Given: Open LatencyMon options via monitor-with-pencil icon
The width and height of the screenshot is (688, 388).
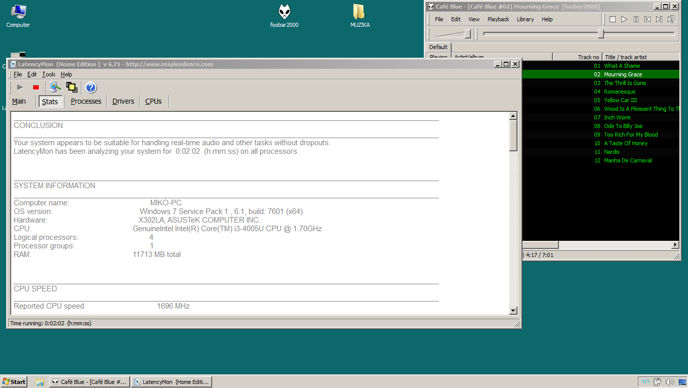Looking at the screenshot, I should pyautogui.click(x=55, y=88).
